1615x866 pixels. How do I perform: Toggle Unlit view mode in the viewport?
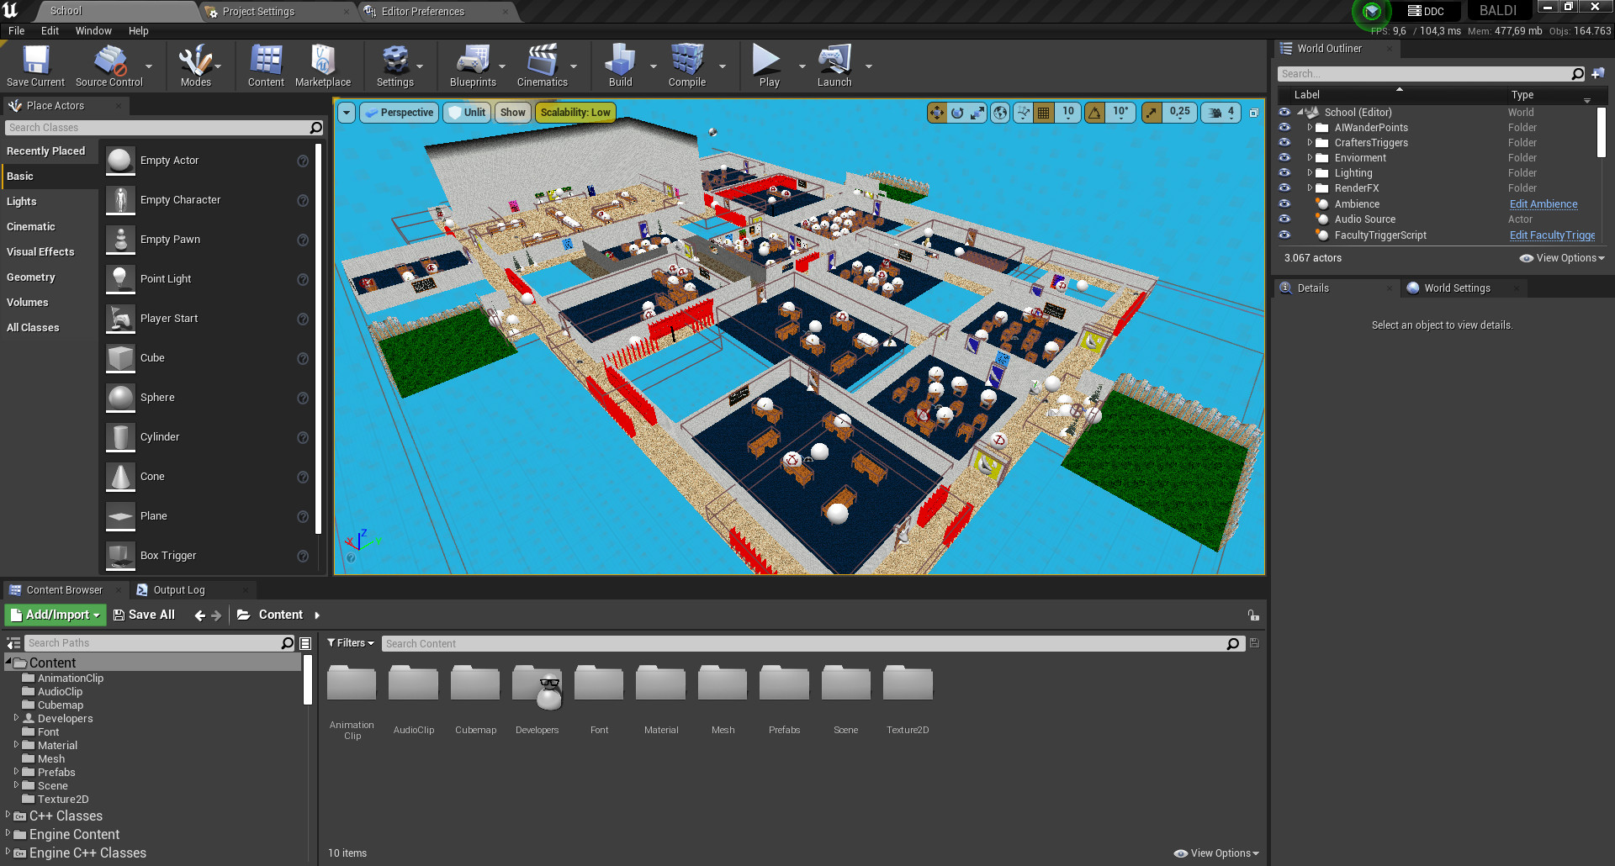tap(467, 112)
